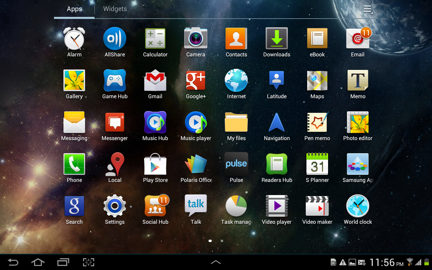Open Readers Hub
This screenshot has height=270, width=432.
pos(277,168)
